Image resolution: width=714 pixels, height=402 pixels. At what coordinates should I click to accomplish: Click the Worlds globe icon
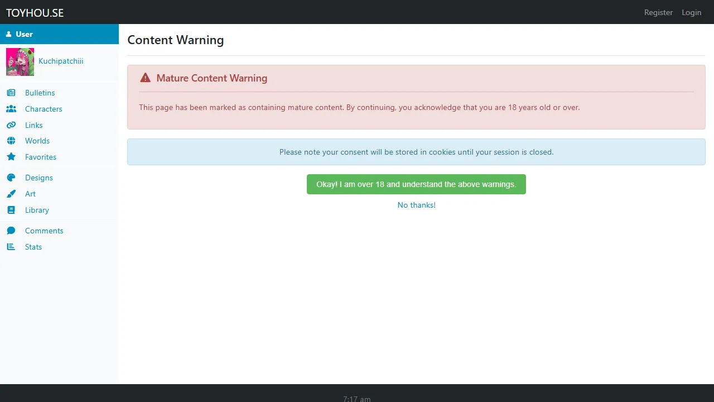click(11, 141)
